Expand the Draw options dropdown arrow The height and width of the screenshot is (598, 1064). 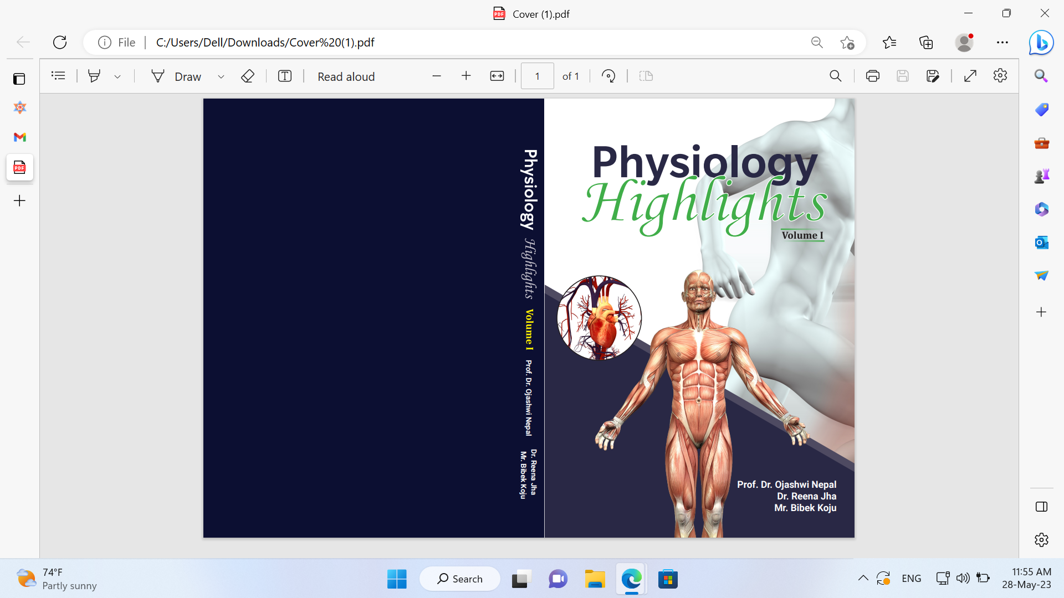(x=221, y=76)
